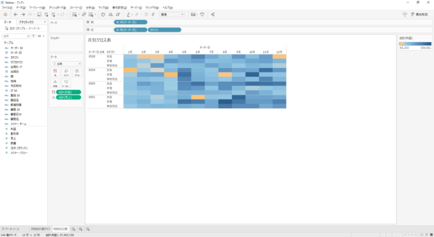
Task: Open the clear sheet dropdown arrow
Action: (95, 14)
